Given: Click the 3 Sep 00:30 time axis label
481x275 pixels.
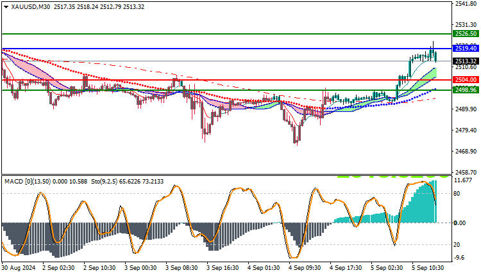Looking at the screenshot, I should [x=140, y=268].
